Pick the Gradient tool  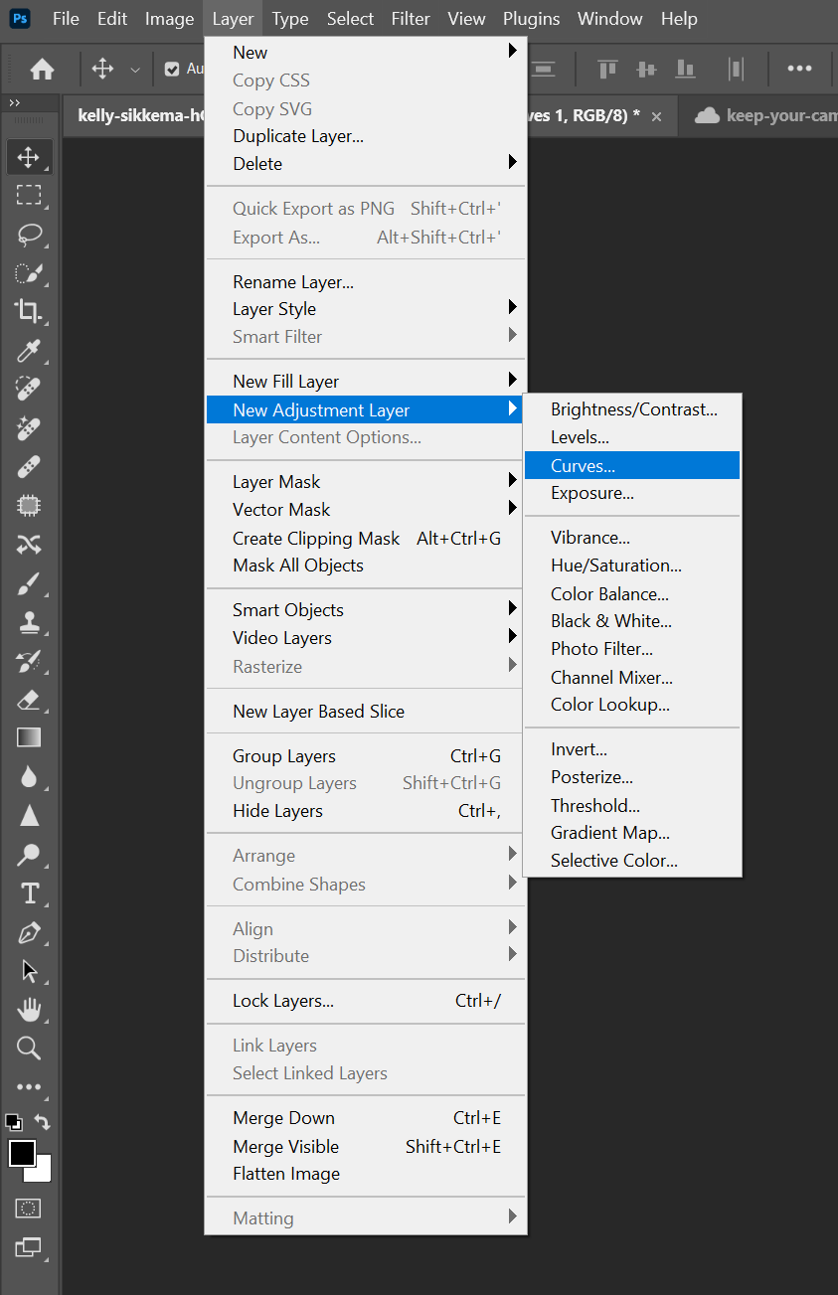tap(29, 737)
